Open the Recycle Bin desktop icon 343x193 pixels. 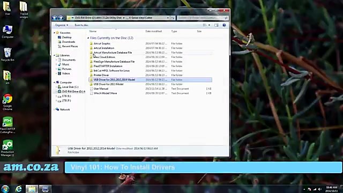click(x=8, y=55)
